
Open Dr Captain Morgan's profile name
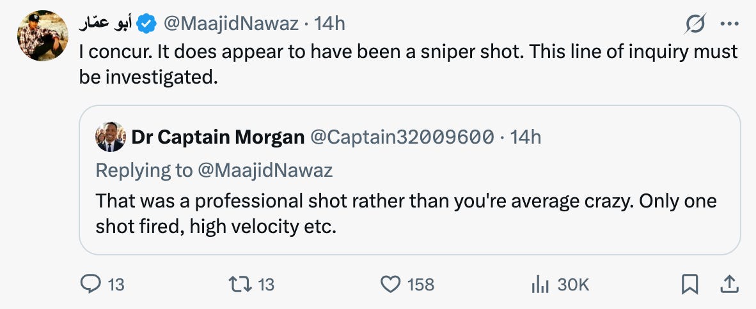(217, 137)
